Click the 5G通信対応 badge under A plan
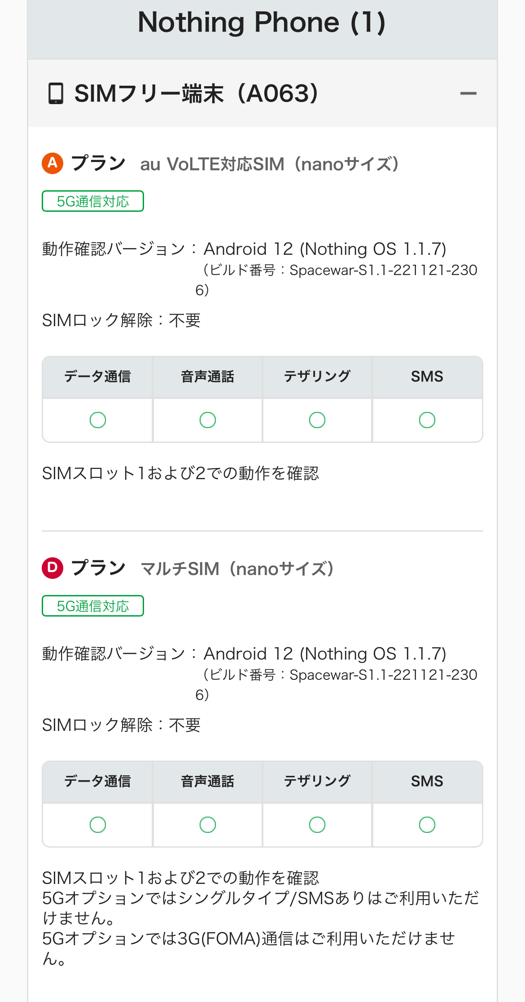This screenshot has height=1002, width=525. pyautogui.click(x=93, y=201)
